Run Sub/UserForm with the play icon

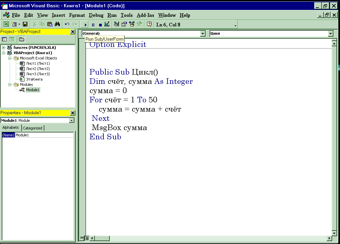coord(86,25)
